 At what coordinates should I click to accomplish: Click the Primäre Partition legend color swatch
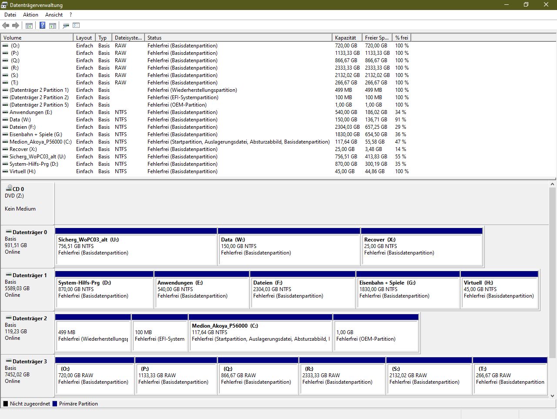[55, 403]
